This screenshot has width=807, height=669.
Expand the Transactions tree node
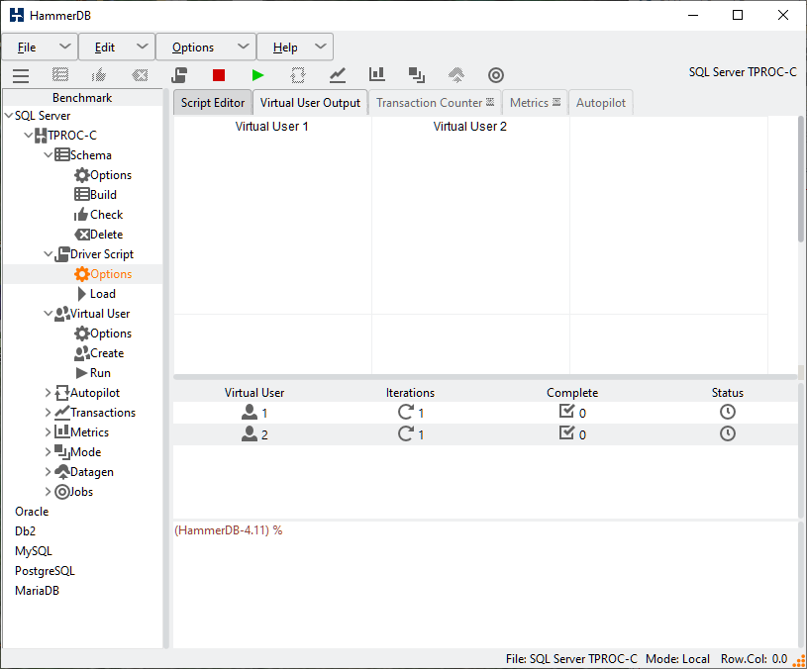(48, 413)
